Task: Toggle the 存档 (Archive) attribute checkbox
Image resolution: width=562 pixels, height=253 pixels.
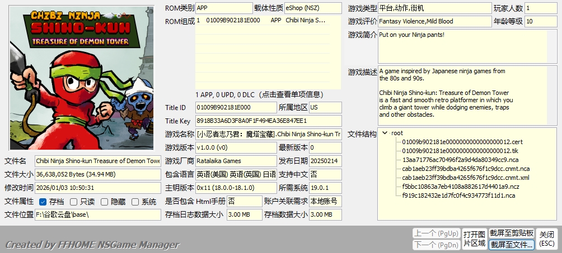Action: coord(43,202)
